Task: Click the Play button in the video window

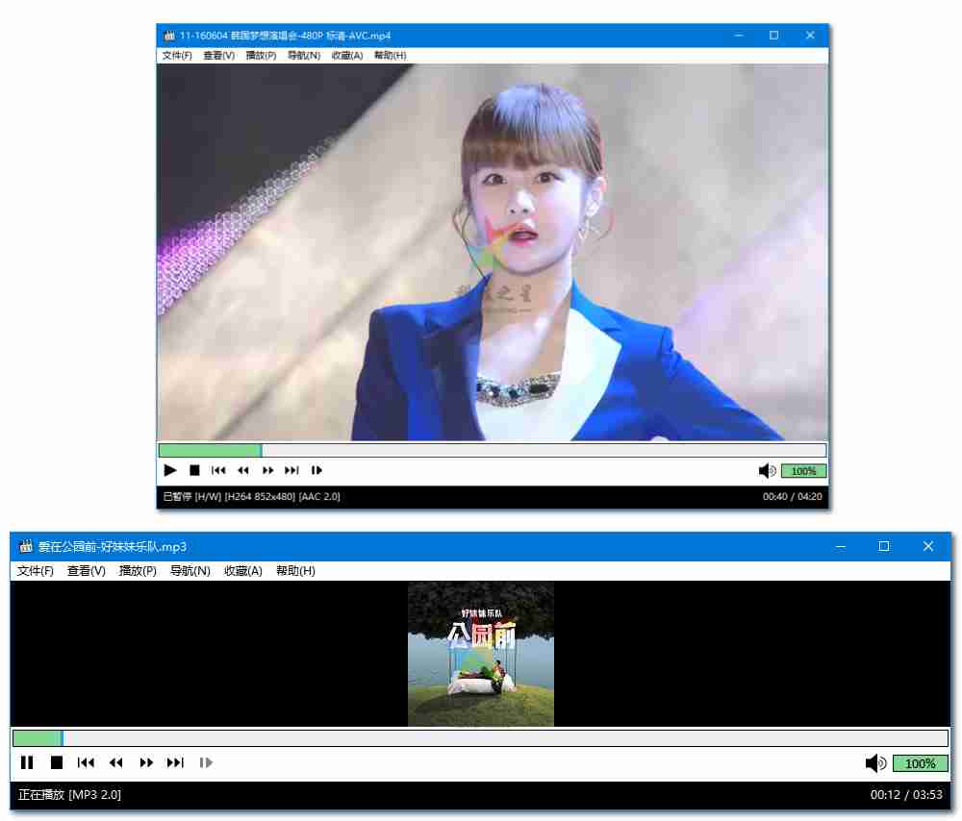Action: [170, 470]
